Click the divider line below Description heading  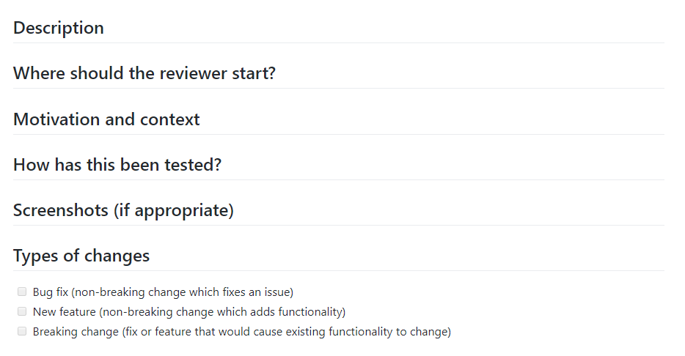point(339,42)
